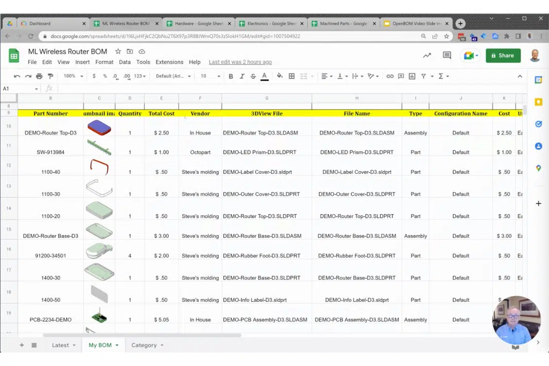
Task: Apply italic formatting
Action: coord(242,76)
